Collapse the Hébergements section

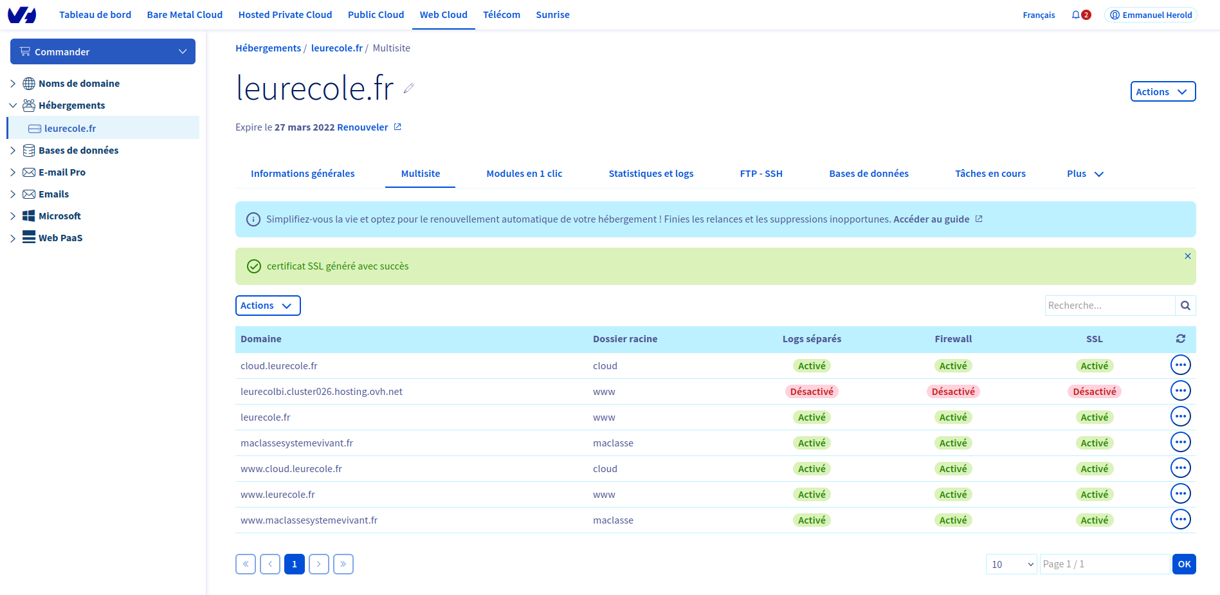pyautogui.click(x=13, y=105)
